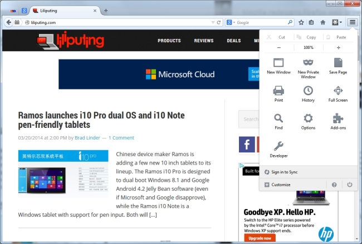Viewport: 362px width, 244px height.
Task: Click the Print icon in the menu
Action: coord(278,94)
